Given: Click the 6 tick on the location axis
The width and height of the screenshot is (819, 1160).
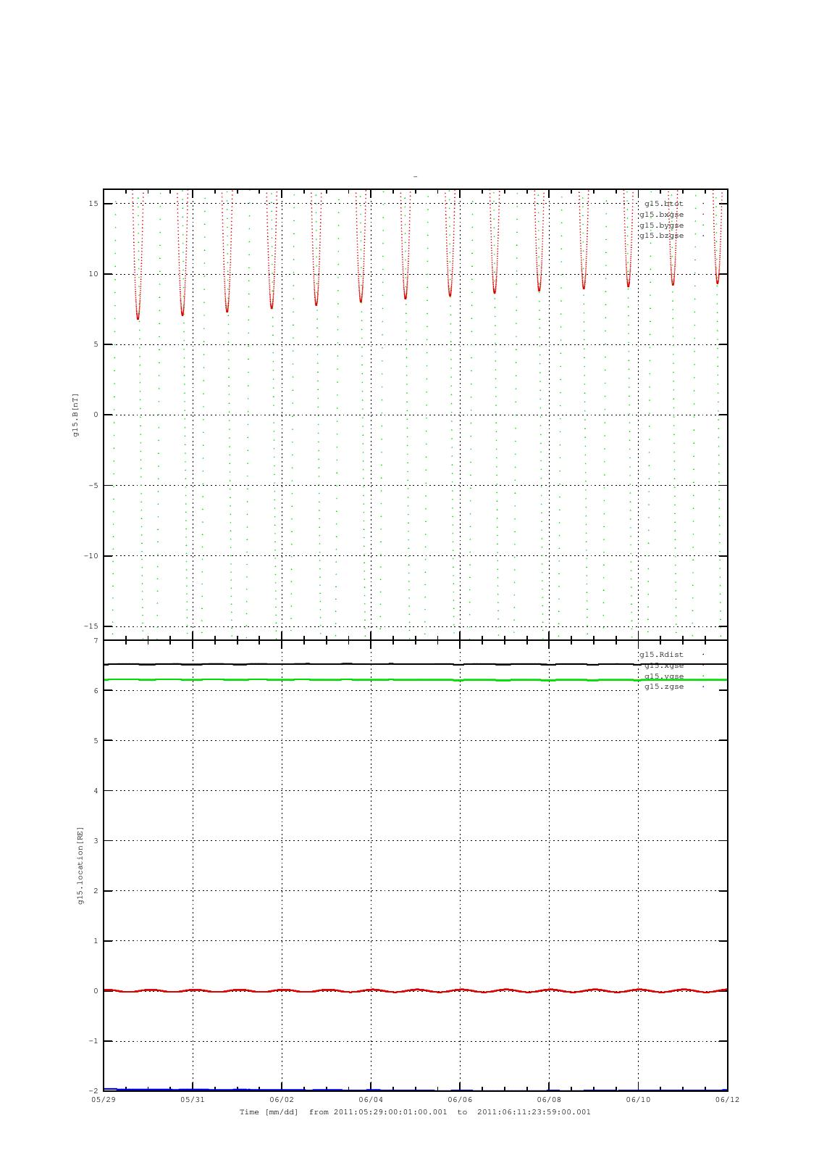Looking at the screenshot, I should (96, 691).
